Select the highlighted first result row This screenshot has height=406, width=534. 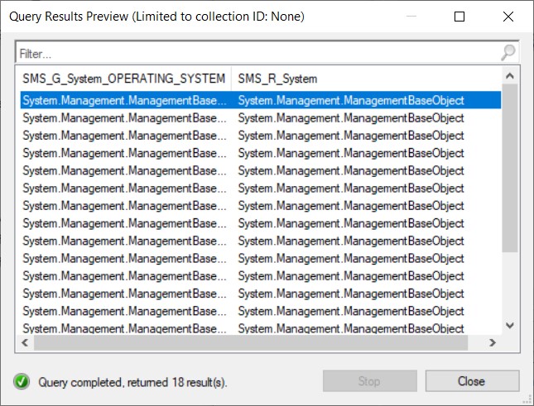pos(248,100)
